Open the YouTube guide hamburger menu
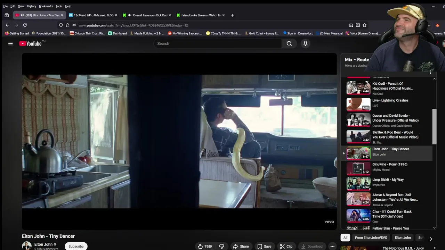 (10, 43)
